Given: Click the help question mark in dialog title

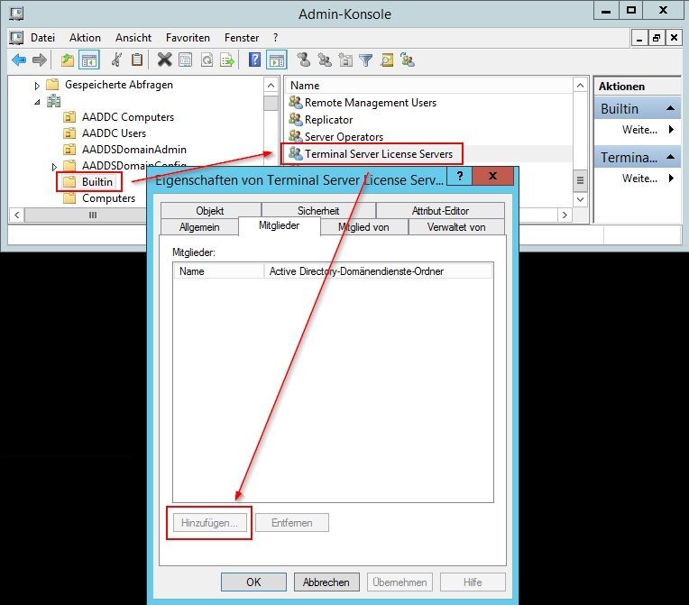Looking at the screenshot, I should point(460,176).
